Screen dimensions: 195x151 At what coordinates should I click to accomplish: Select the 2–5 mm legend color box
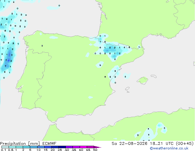click(x=26, y=147)
